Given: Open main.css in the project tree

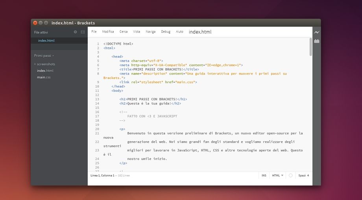Looking at the screenshot, I should coord(44,77).
